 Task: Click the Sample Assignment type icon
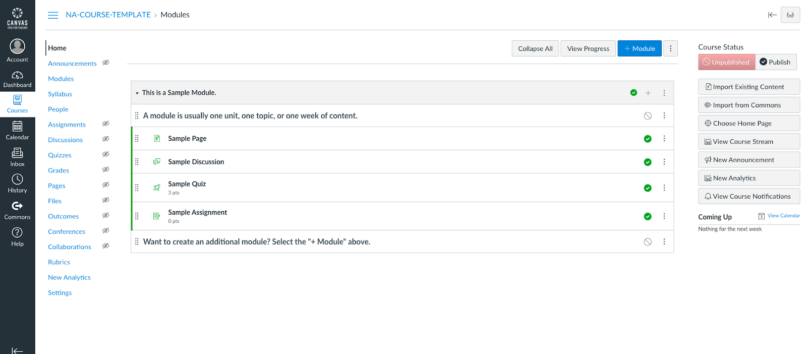[157, 216]
